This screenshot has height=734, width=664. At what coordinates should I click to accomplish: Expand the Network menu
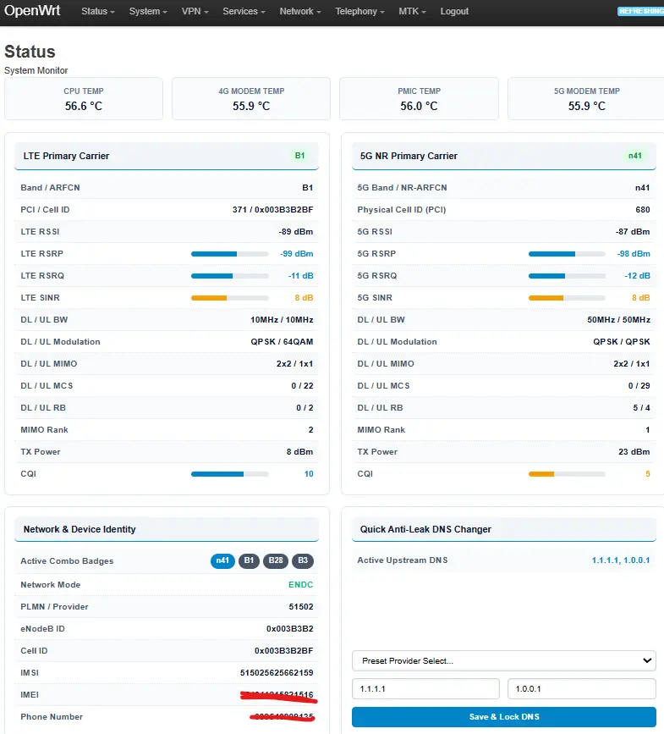tap(300, 11)
